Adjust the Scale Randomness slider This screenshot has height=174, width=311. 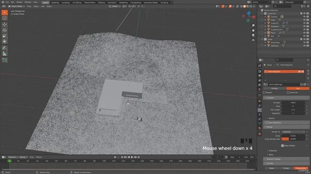click(x=293, y=139)
